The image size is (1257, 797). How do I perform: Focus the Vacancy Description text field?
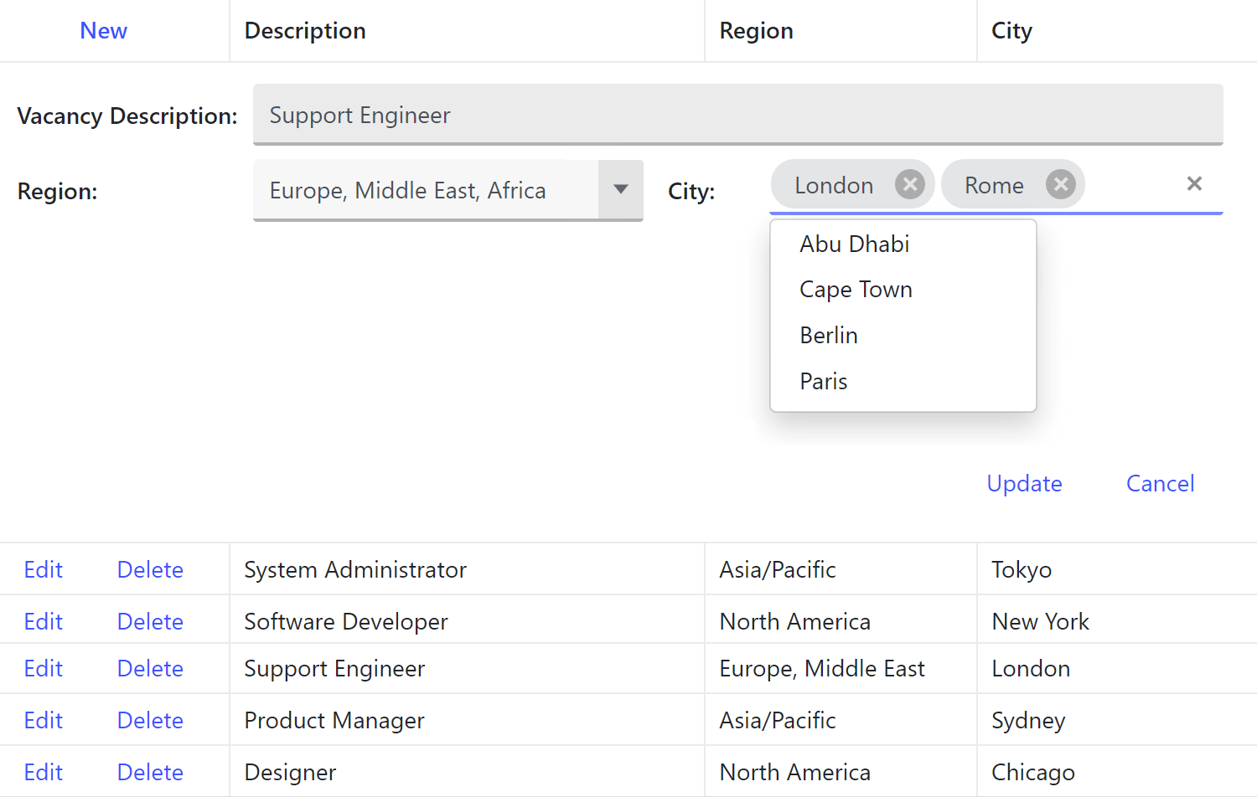coord(737,115)
